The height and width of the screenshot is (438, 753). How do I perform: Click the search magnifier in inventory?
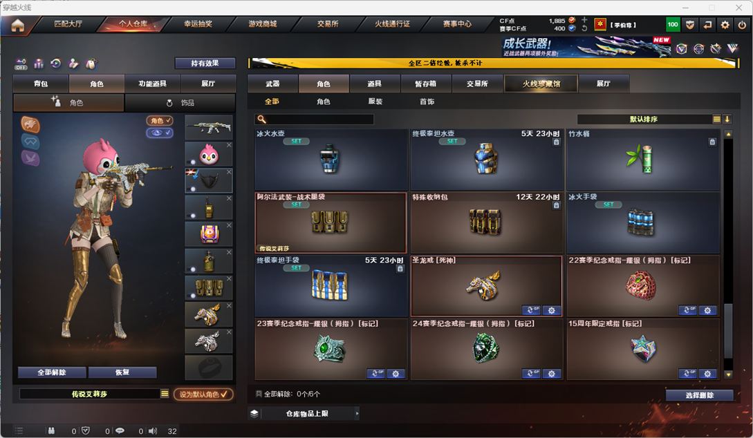point(262,119)
